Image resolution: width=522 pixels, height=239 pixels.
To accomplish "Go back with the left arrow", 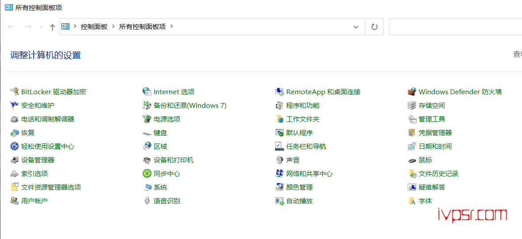I will point(11,27).
